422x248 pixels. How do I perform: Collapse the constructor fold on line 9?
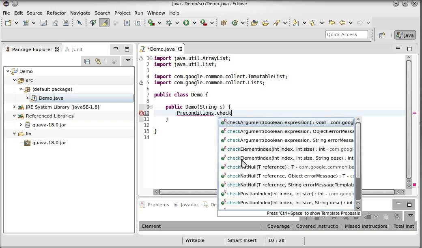[x=151, y=107]
